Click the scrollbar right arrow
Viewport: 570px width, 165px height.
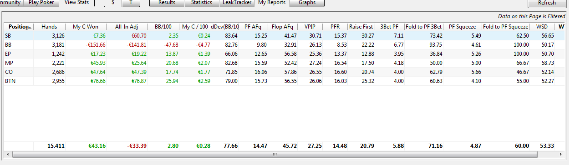pos(561,154)
